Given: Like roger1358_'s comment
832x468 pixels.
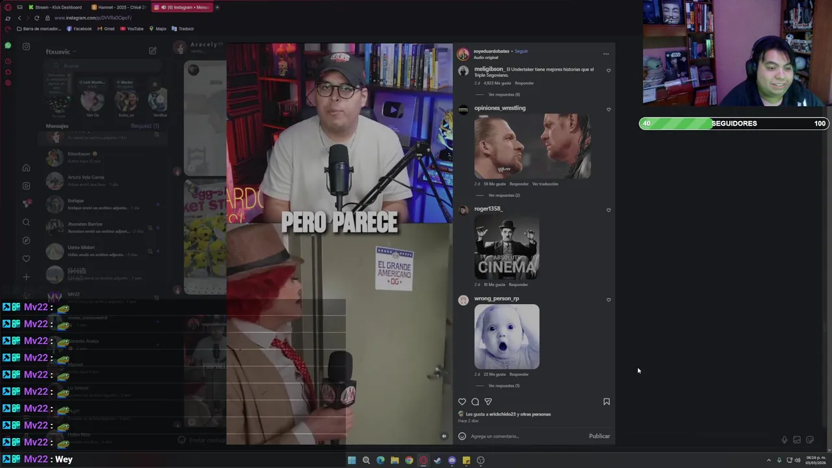Looking at the screenshot, I should click(608, 210).
